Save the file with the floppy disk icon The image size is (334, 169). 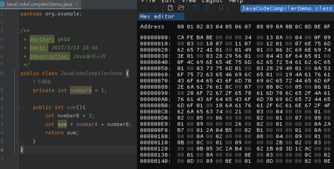pos(196,8)
